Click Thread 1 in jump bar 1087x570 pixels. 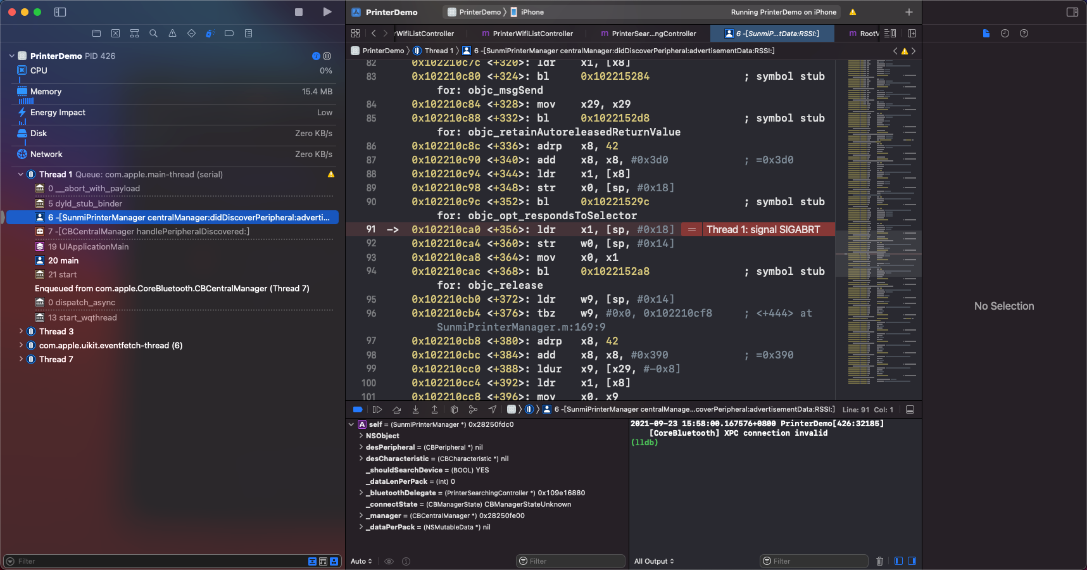[x=432, y=51]
